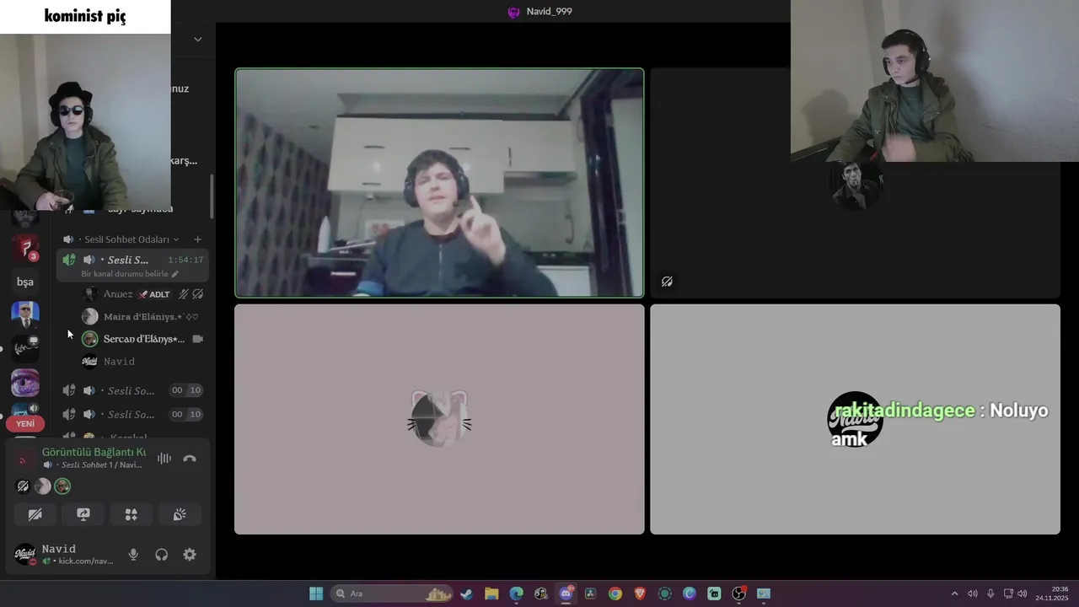Disconnect from the voice call
Viewport: 1079px width, 607px height.
[x=190, y=459]
